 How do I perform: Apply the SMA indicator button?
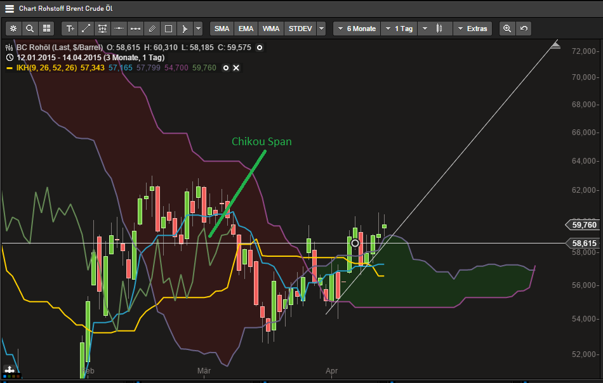point(221,28)
